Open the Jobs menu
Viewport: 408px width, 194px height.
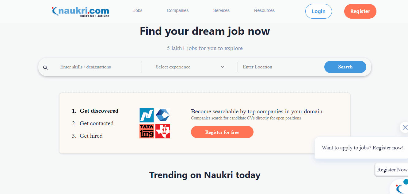tap(138, 10)
